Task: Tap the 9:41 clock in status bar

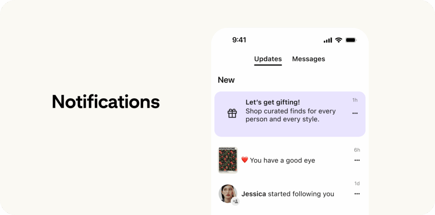Action: pos(239,40)
